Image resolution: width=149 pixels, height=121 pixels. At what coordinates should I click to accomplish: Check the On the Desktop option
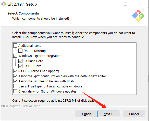[x=20, y=51]
